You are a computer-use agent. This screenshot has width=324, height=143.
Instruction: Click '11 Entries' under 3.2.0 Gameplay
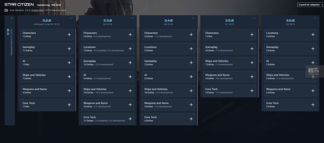(27, 51)
